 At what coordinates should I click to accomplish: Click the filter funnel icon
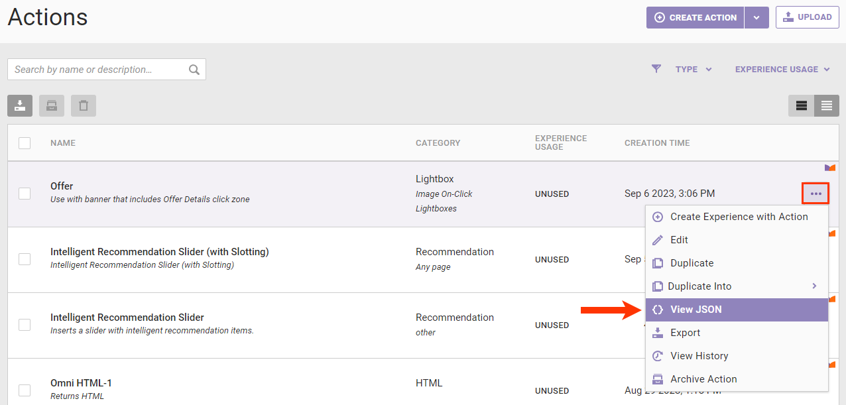point(656,69)
